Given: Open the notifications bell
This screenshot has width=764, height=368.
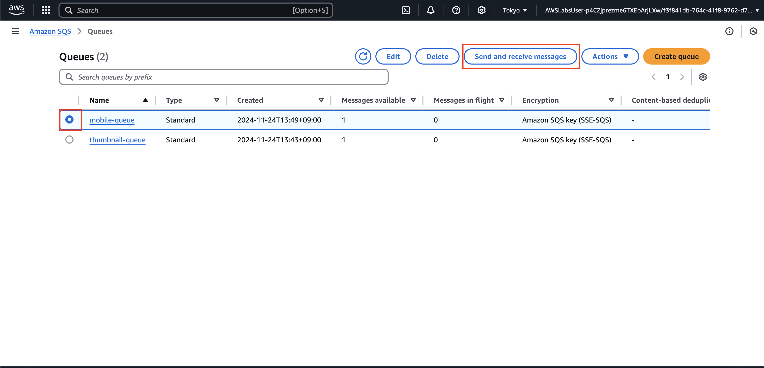Looking at the screenshot, I should tap(431, 10).
